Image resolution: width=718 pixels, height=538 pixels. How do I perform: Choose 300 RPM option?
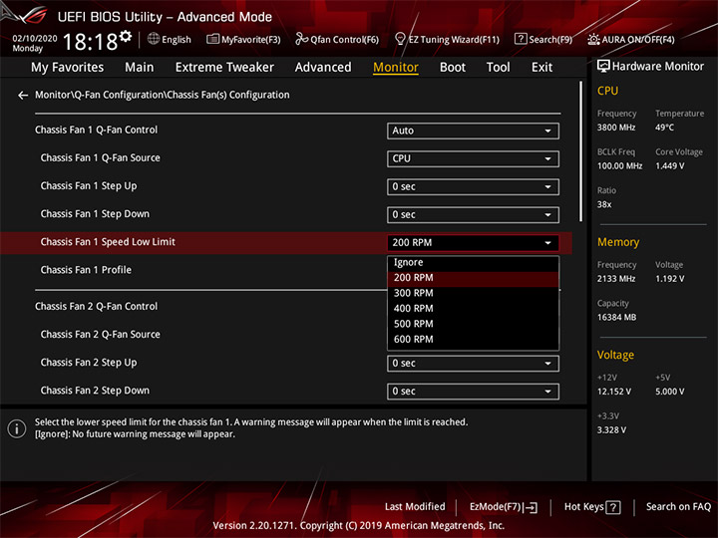pyautogui.click(x=473, y=293)
